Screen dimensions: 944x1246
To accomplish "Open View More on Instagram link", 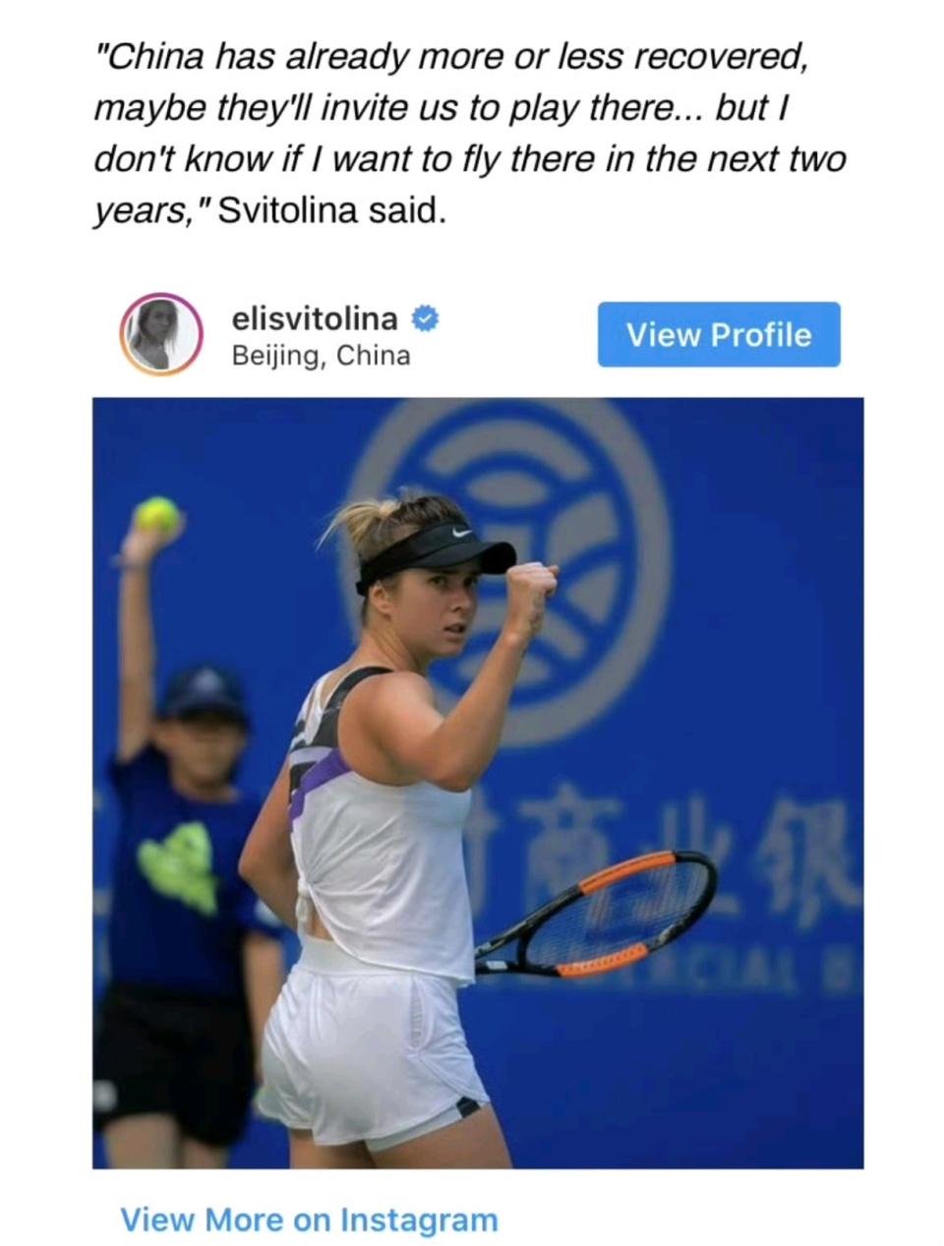I will 309,1219.
